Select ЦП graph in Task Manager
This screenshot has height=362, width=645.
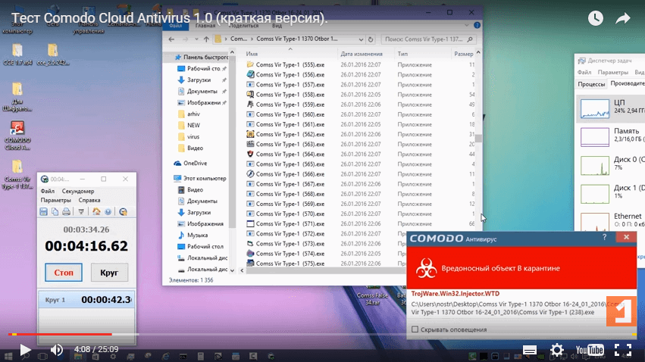point(611,108)
